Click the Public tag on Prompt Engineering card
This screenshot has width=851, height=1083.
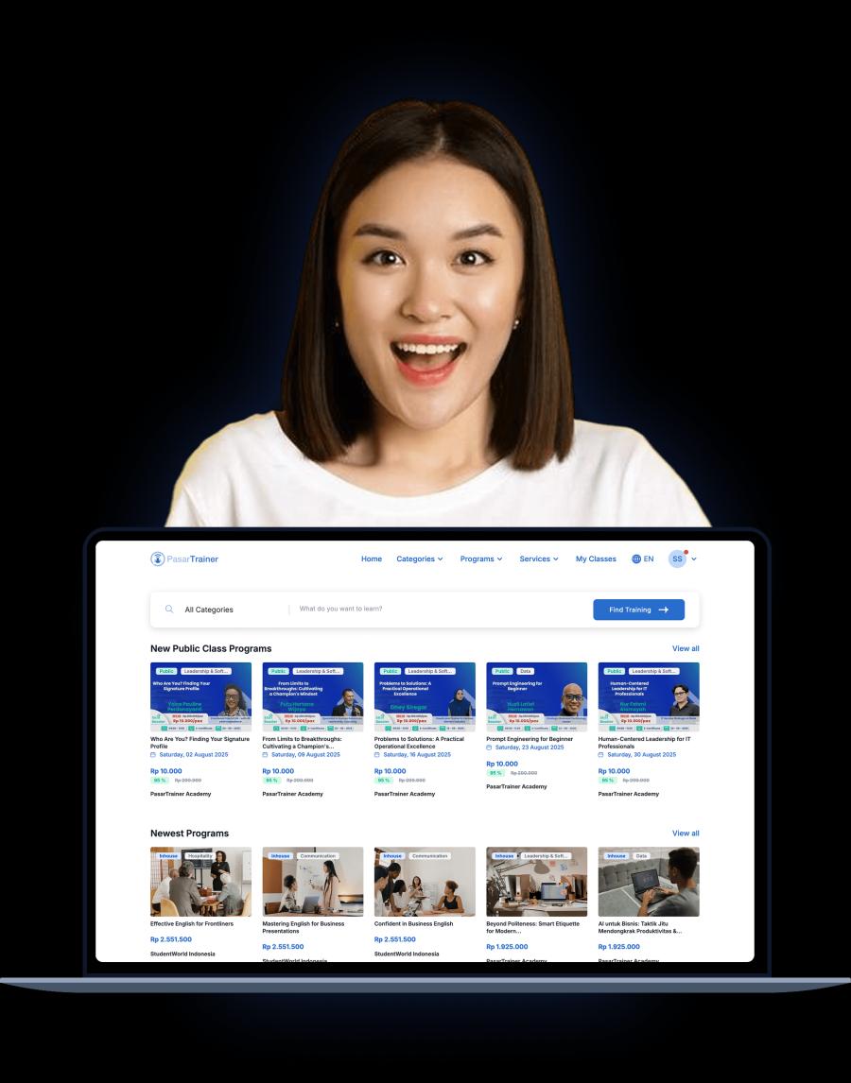click(x=501, y=671)
